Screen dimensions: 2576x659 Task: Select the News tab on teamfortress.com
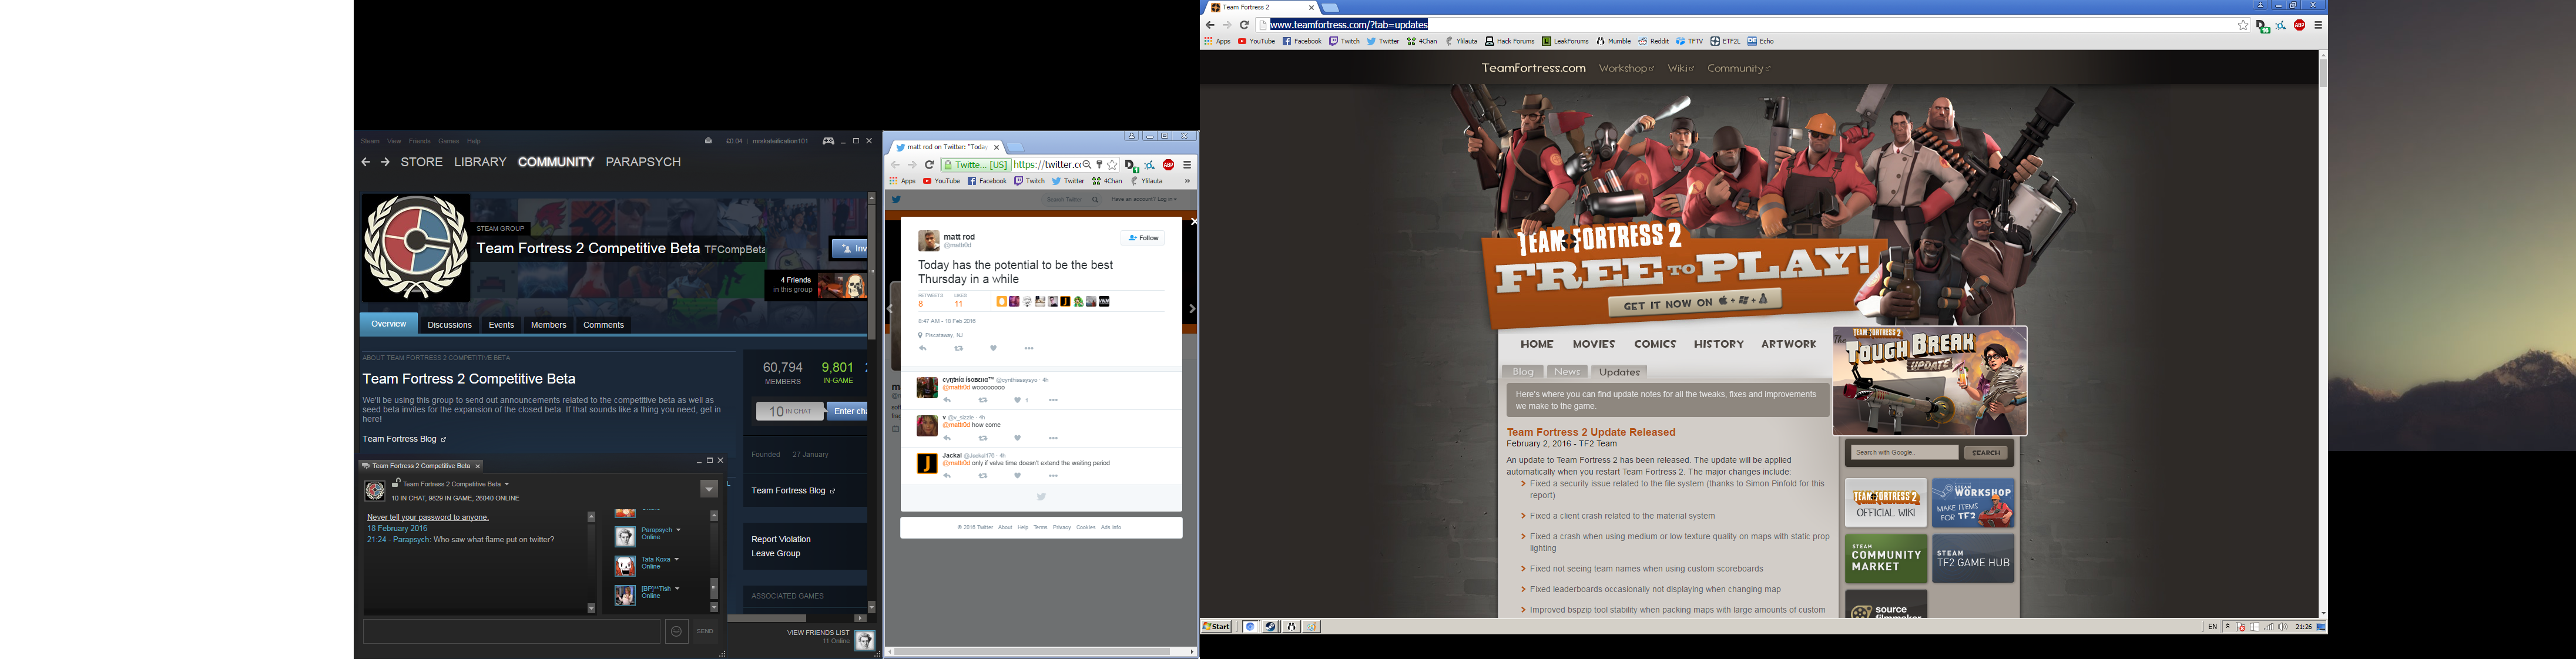1567,372
